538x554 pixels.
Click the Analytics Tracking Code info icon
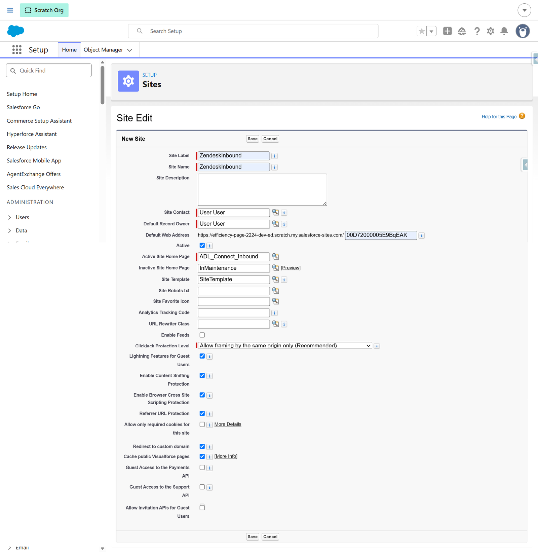tap(274, 313)
